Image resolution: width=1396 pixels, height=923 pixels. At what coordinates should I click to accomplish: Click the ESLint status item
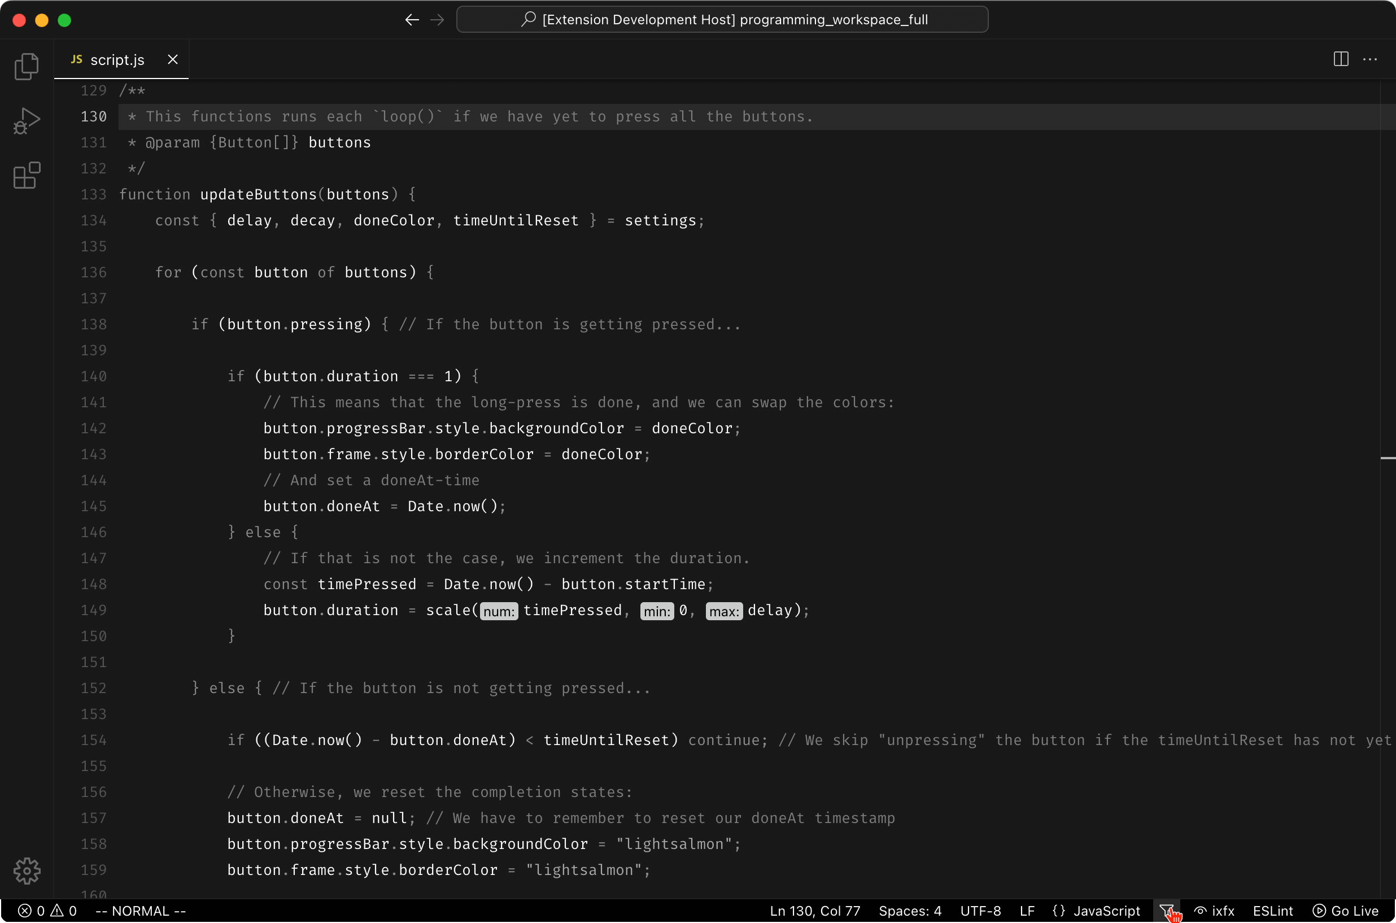(x=1272, y=911)
